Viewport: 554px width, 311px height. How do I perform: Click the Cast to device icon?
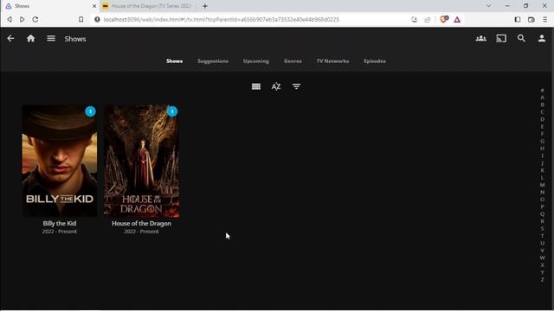(501, 38)
